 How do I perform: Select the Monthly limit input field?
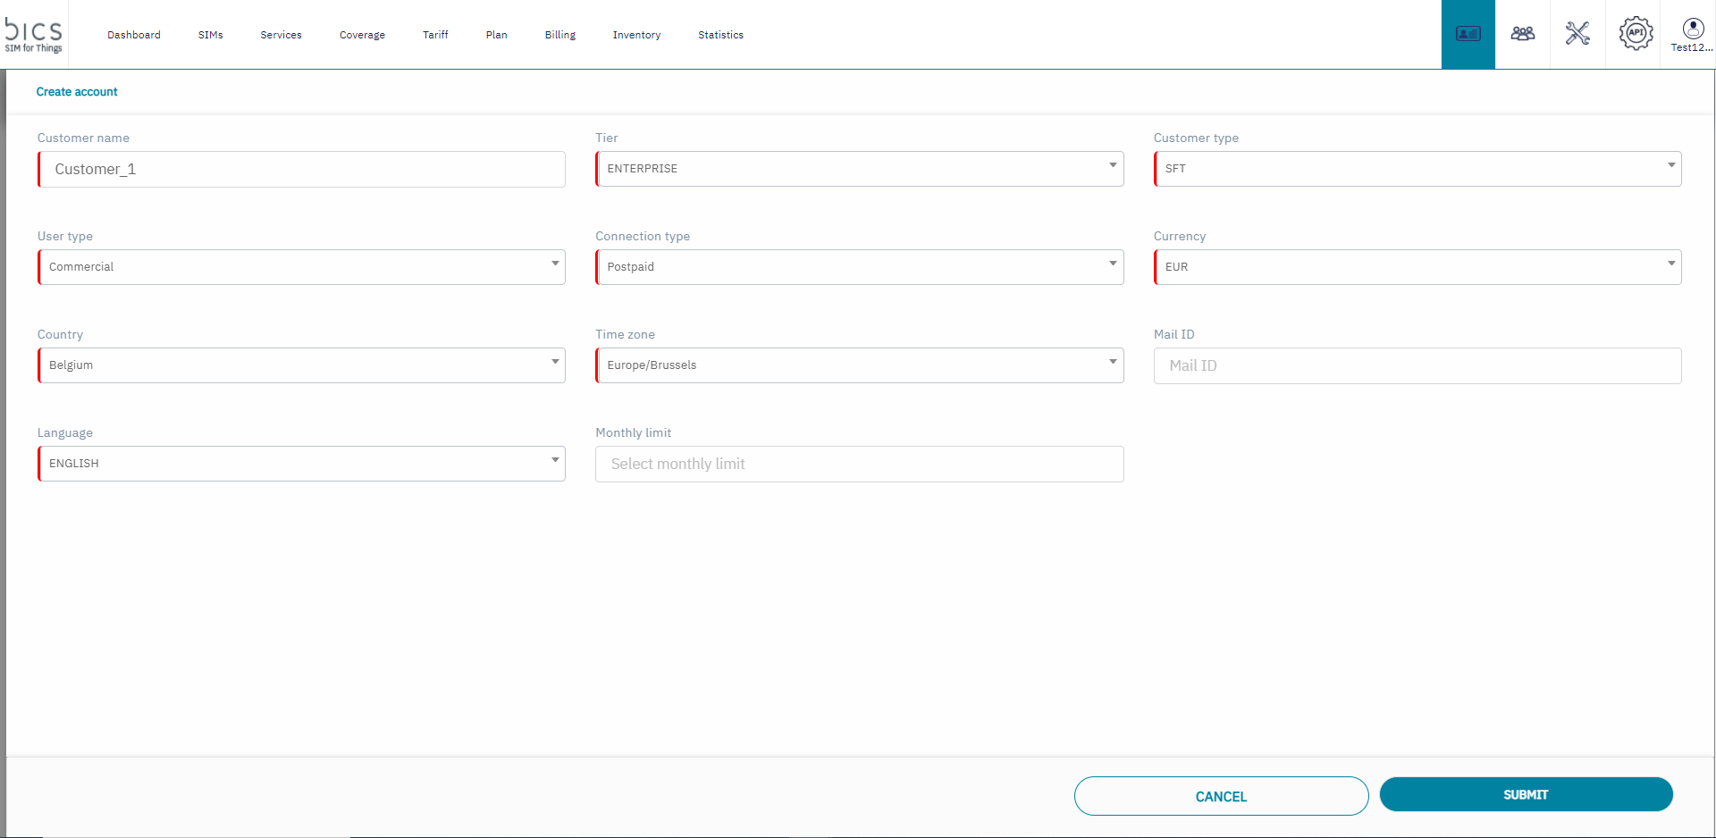pos(859,464)
